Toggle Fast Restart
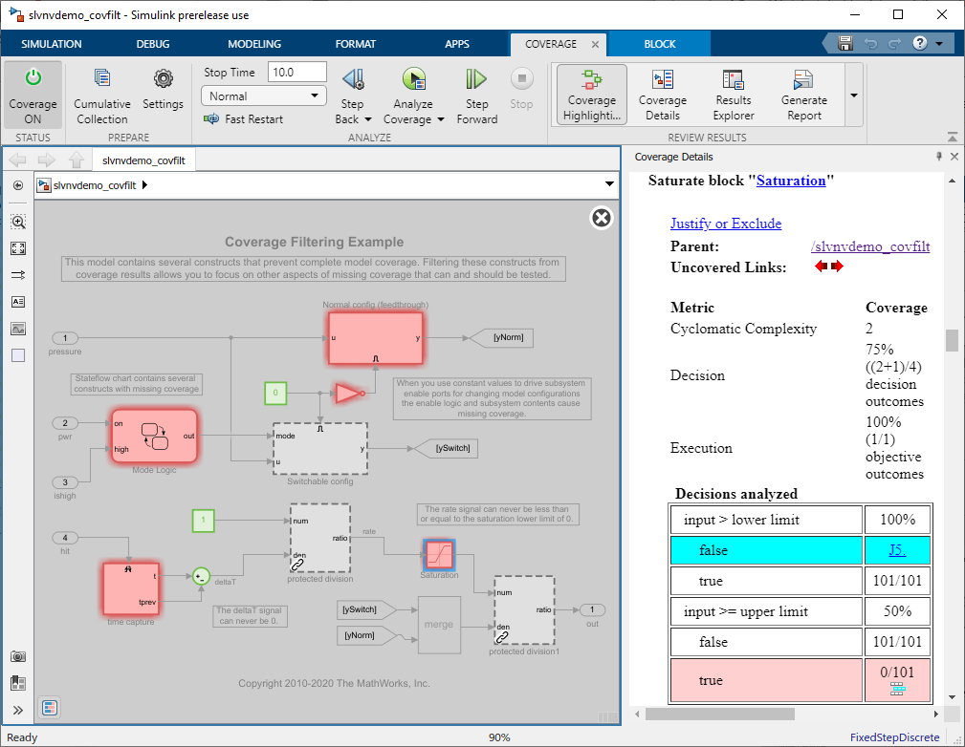965x747 pixels. 244,119
